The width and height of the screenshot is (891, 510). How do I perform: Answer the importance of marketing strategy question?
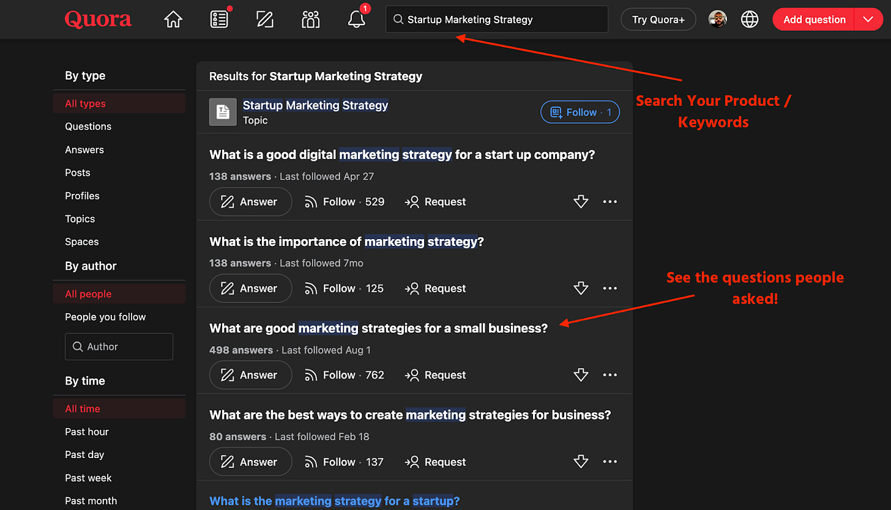(250, 289)
